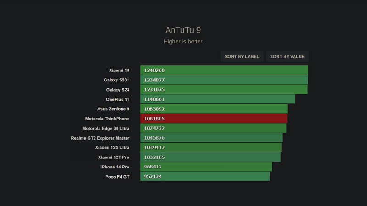This screenshot has width=367, height=206.
Task: Click the 'OnePlus 11' label
Action: pos(117,99)
